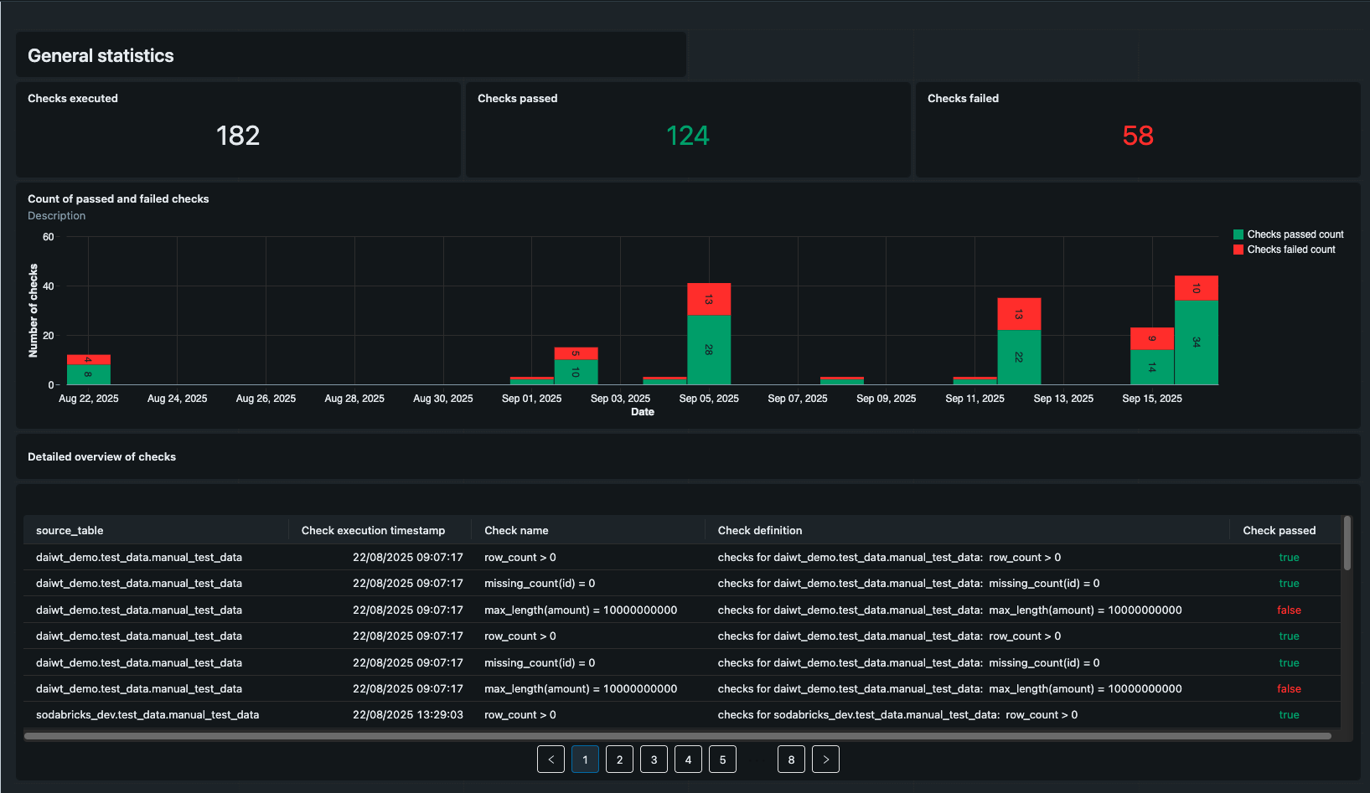
Task: Select the green bar for Sep 05, 2025
Action: [x=709, y=348]
